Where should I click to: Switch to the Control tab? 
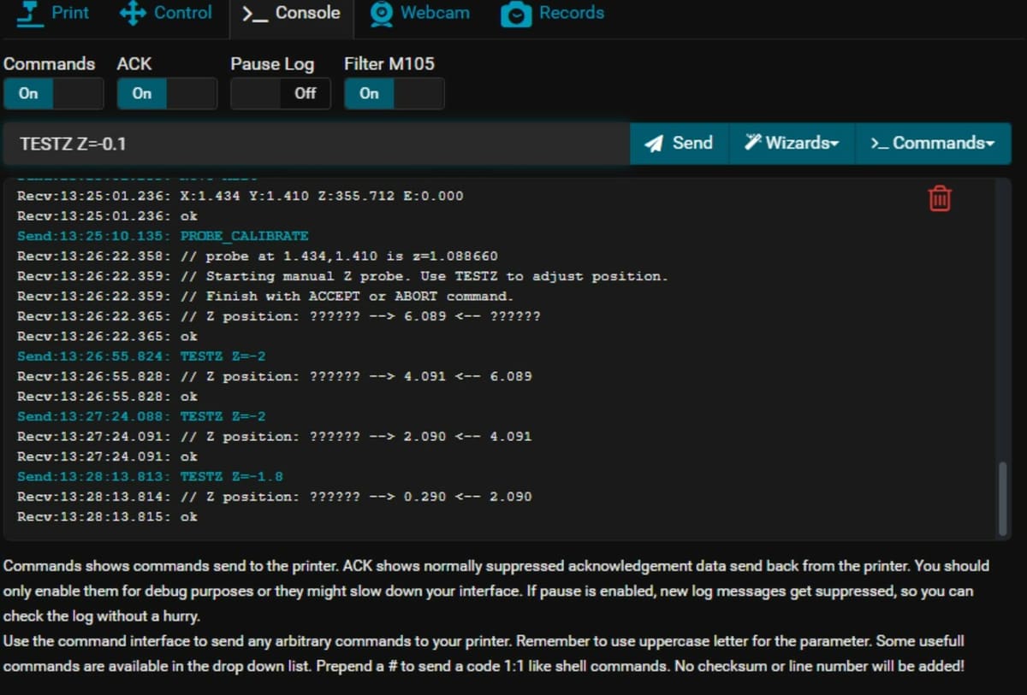(166, 15)
